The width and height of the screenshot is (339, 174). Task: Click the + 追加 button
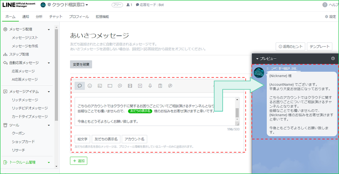[79, 161]
